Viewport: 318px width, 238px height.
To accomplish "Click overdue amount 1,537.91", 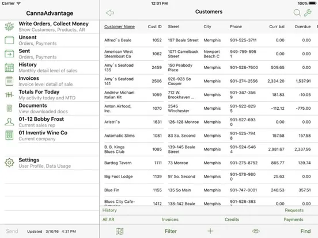I will pyautogui.click(x=303, y=81).
